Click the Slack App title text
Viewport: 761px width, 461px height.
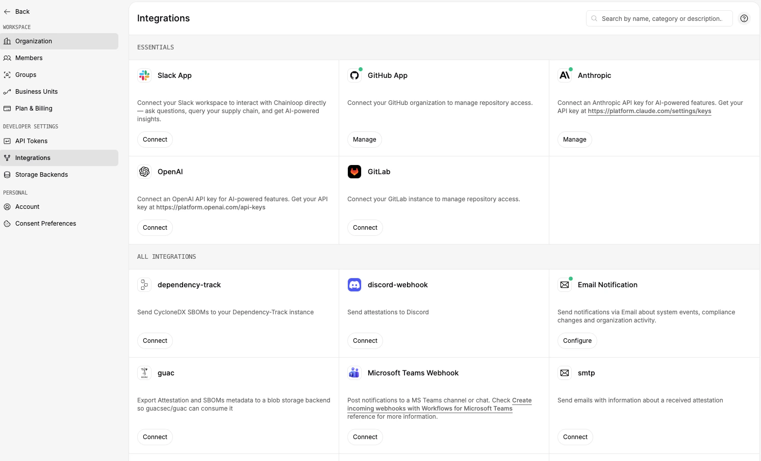point(174,75)
